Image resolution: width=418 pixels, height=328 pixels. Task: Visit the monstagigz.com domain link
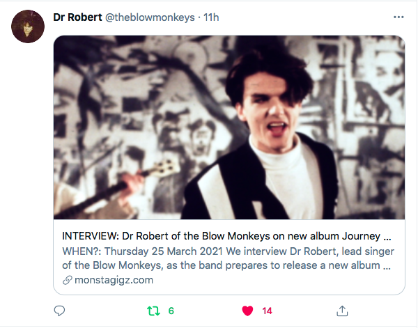[114, 280]
